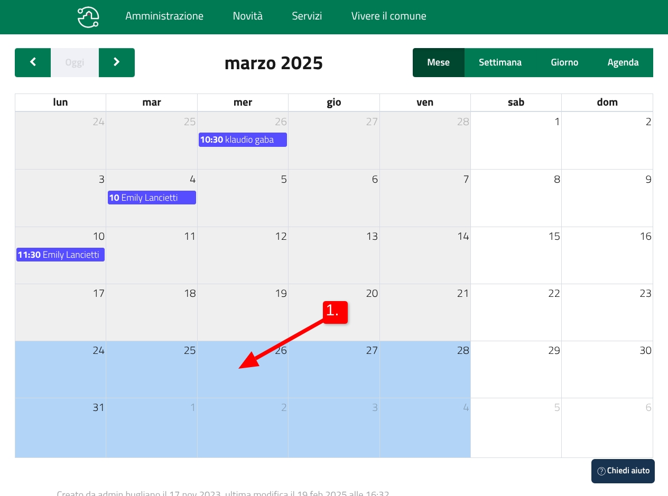
Task: Select the day cell for March 26
Action: pyautogui.click(x=243, y=375)
